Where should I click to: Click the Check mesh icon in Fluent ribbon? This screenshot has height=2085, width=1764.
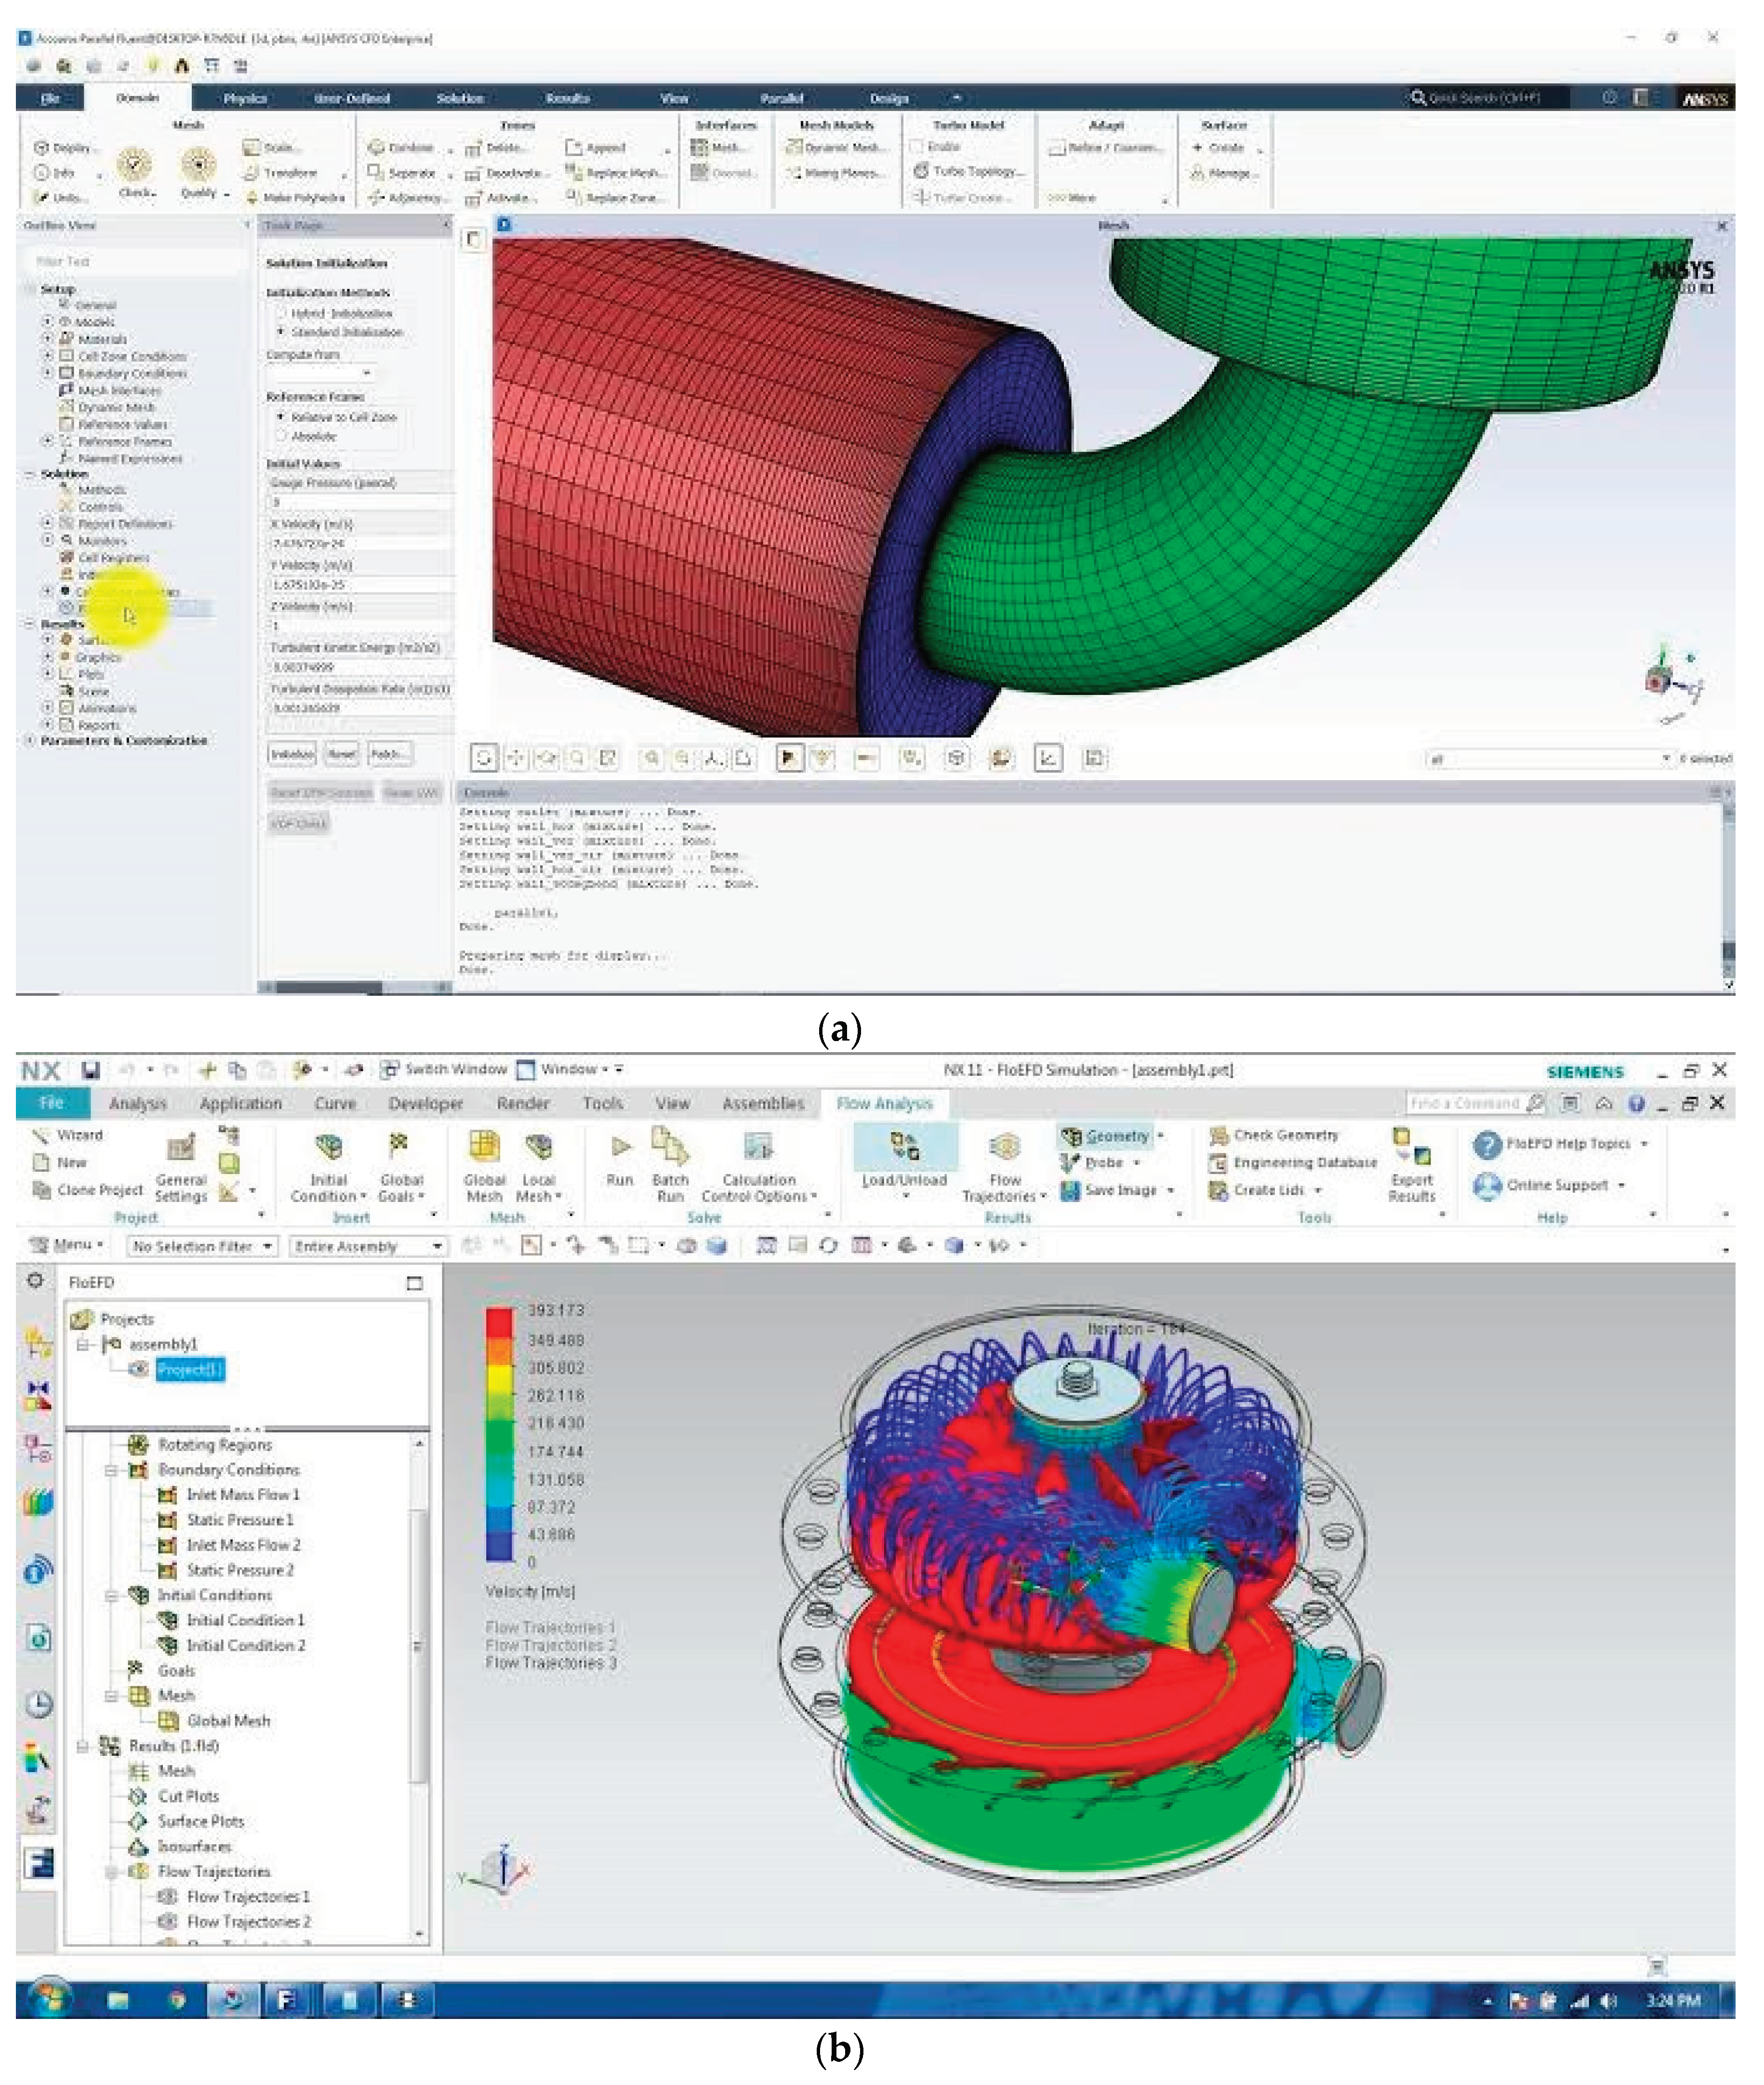click(134, 163)
